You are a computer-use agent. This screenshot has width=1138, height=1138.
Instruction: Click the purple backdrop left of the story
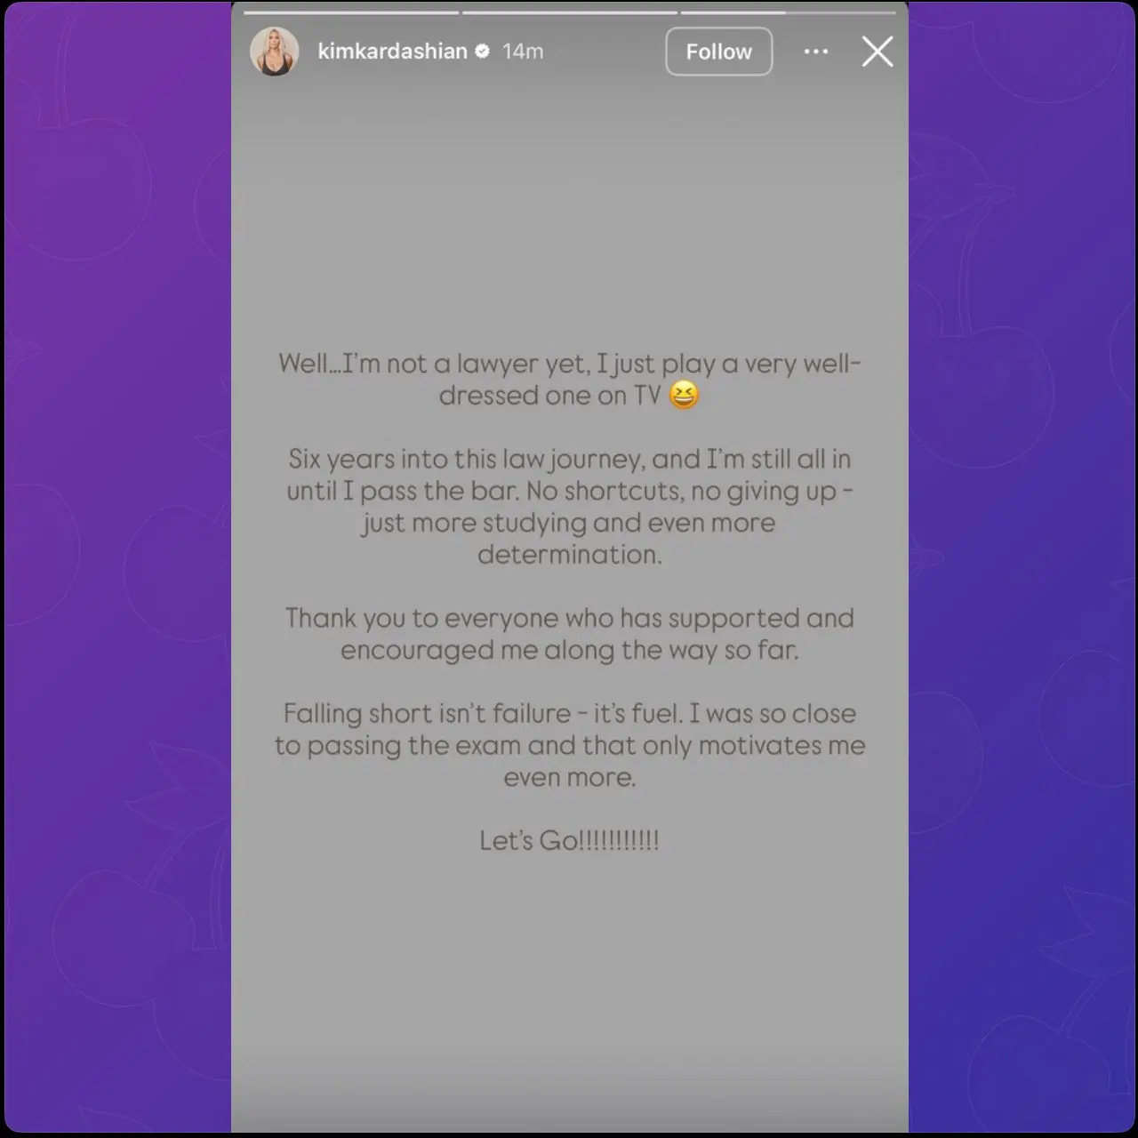[x=117, y=569]
